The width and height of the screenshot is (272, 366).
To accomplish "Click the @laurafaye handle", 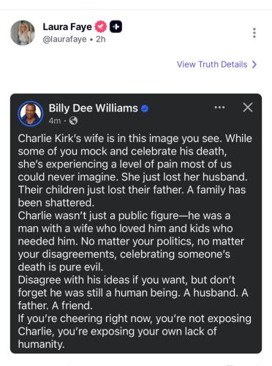I will 64,39.
